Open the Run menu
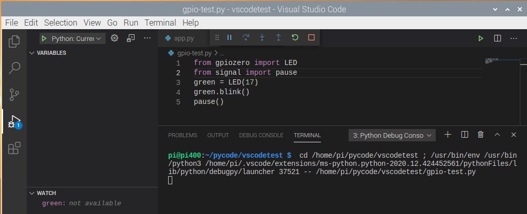Image resolution: width=527 pixels, height=214 pixels. 131,23
